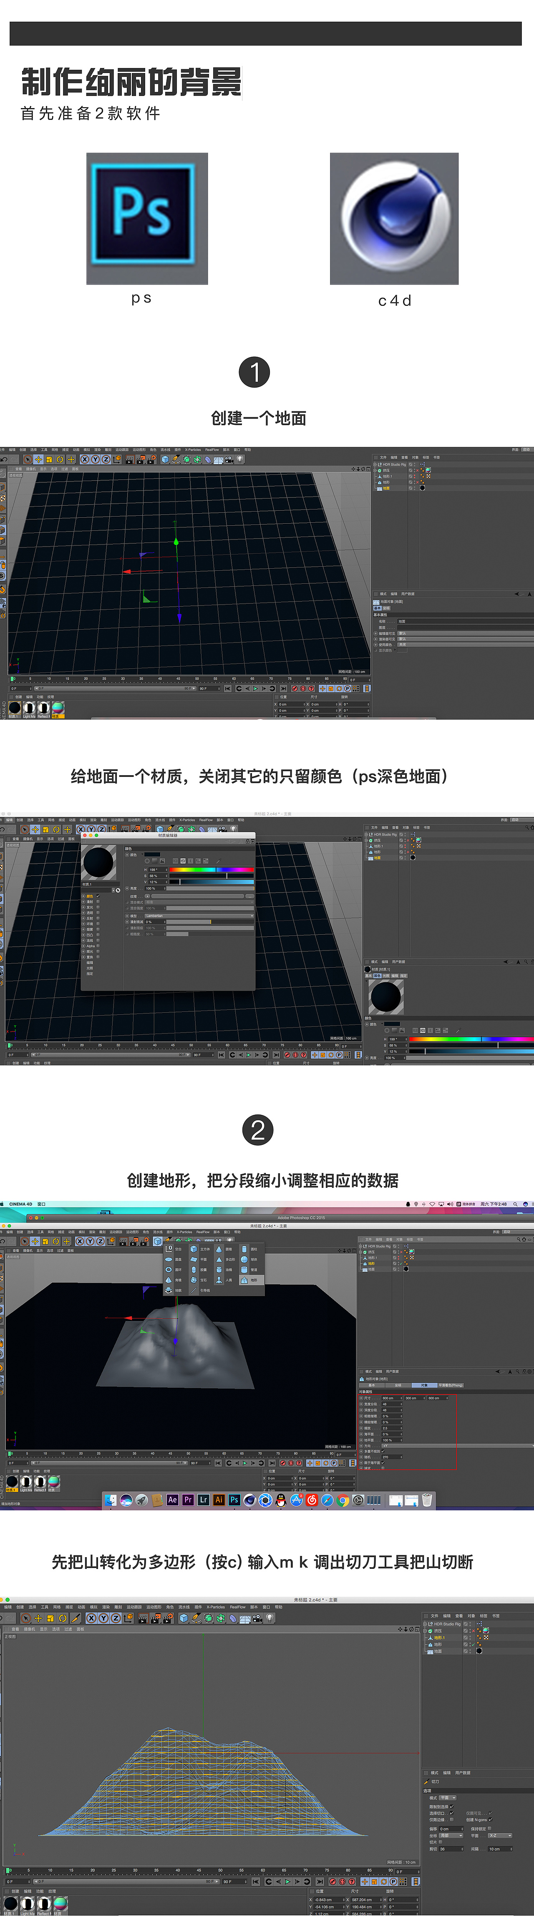Select the Figure (人偶) primitive icon
534x1931 pixels.
219,1280
